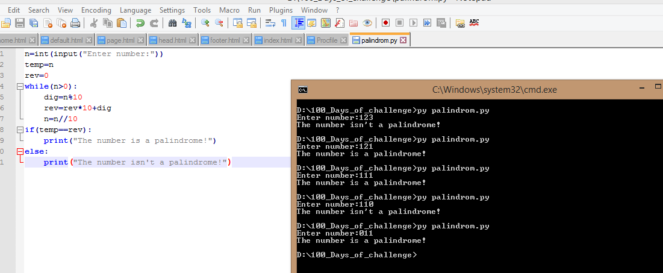Toggle synchronize vertical scrolling
This screenshot has width=663, height=273.
coord(238,23)
